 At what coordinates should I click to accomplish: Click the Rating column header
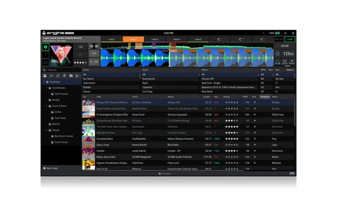tap(227, 97)
